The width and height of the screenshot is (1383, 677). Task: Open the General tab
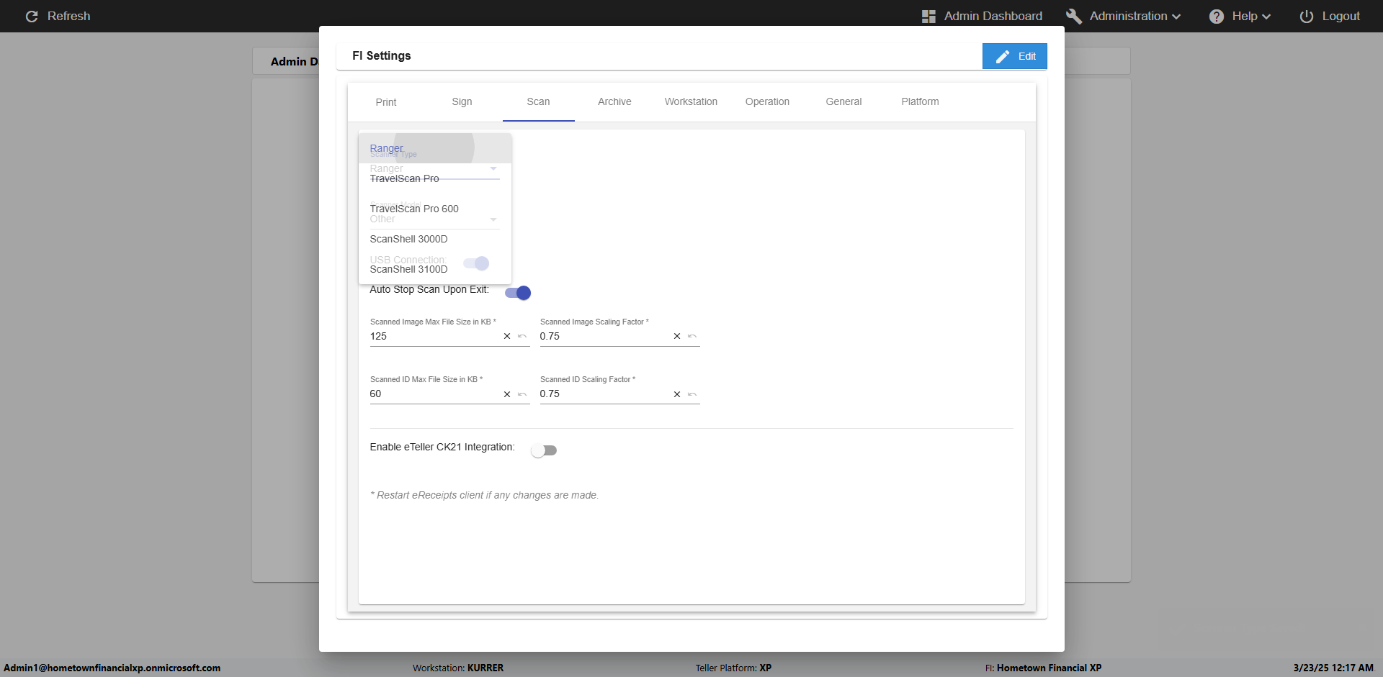843,102
